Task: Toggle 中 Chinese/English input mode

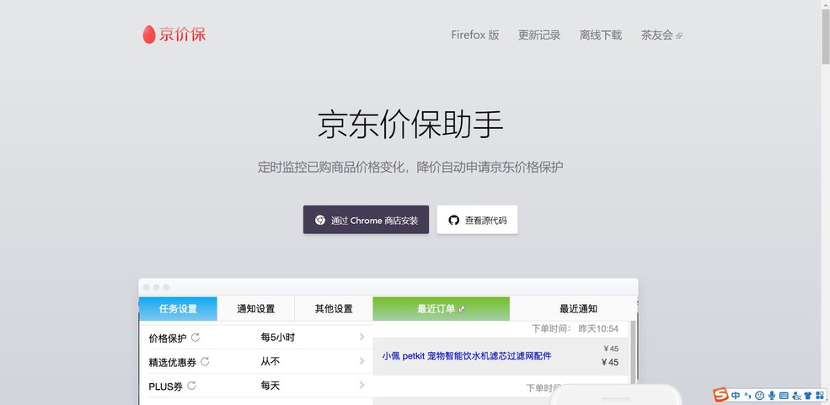Action: [x=736, y=395]
